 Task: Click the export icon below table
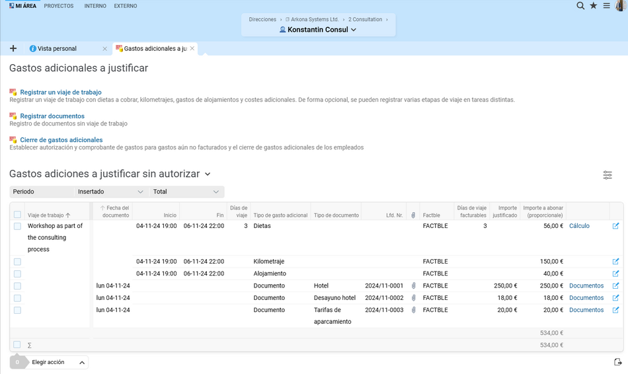click(617, 362)
